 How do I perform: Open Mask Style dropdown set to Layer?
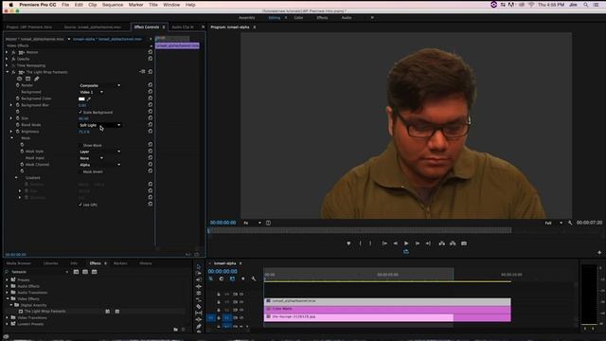click(99, 152)
